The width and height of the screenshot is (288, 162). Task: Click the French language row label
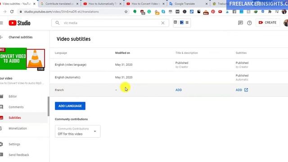coord(59,90)
